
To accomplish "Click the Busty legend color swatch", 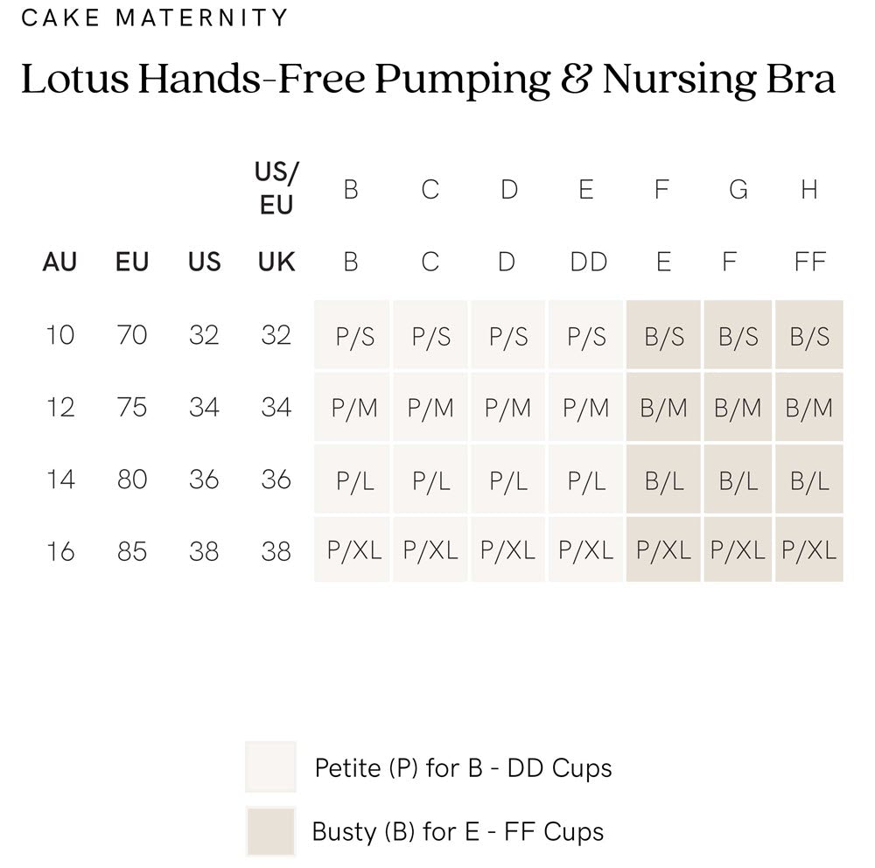I will (270, 830).
